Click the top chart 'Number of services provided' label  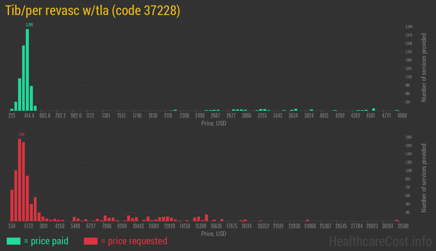point(424,67)
